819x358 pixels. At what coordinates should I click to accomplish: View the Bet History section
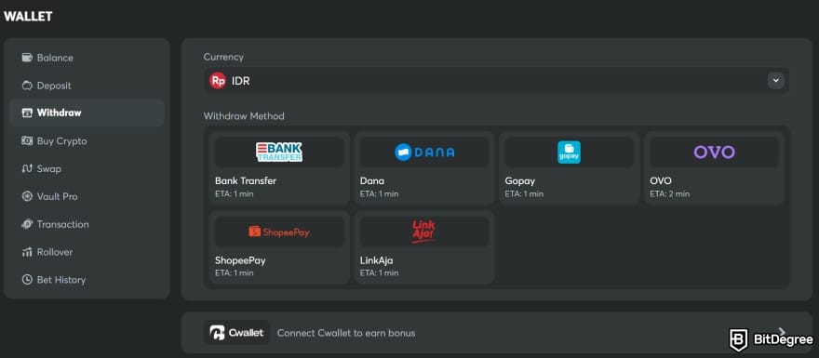pyautogui.click(x=87, y=280)
